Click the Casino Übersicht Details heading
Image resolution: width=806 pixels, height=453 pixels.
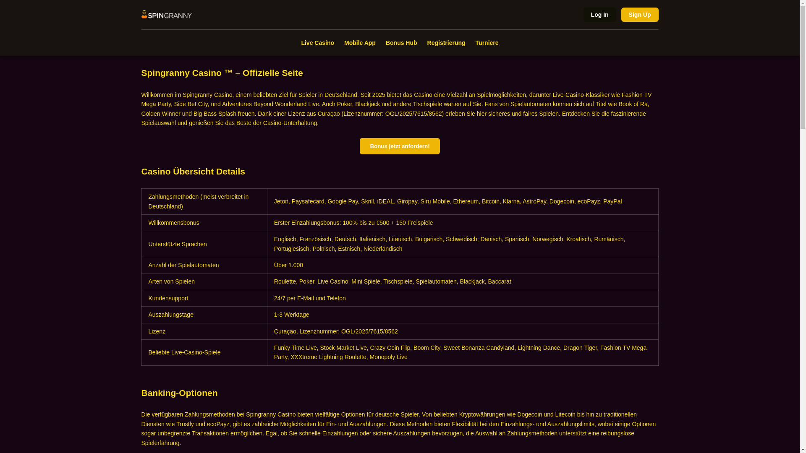click(193, 172)
